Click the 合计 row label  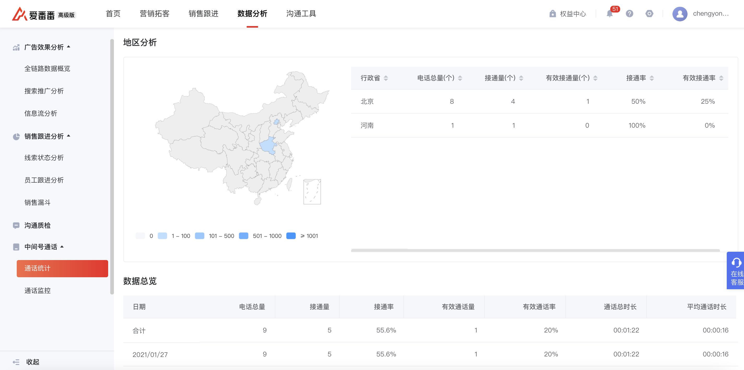click(139, 330)
